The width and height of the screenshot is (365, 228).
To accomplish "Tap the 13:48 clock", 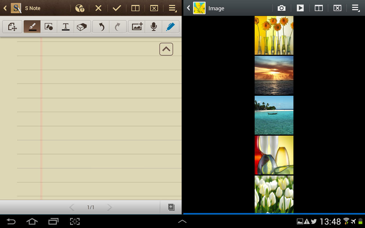I will click(330, 221).
